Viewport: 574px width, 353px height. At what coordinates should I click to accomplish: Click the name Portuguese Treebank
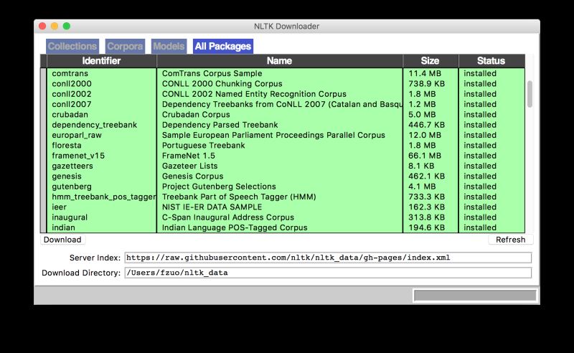pos(204,146)
